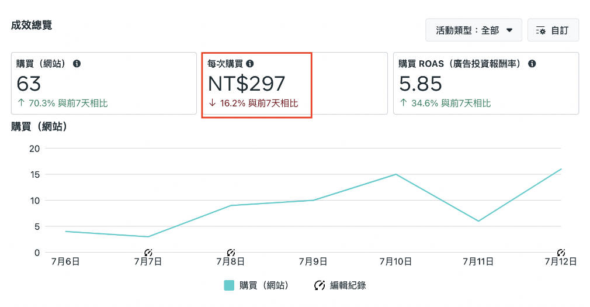Toggle the teal 購買（網站）legend swatch
The height and width of the screenshot is (307, 590).
click(x=229, y=285)
